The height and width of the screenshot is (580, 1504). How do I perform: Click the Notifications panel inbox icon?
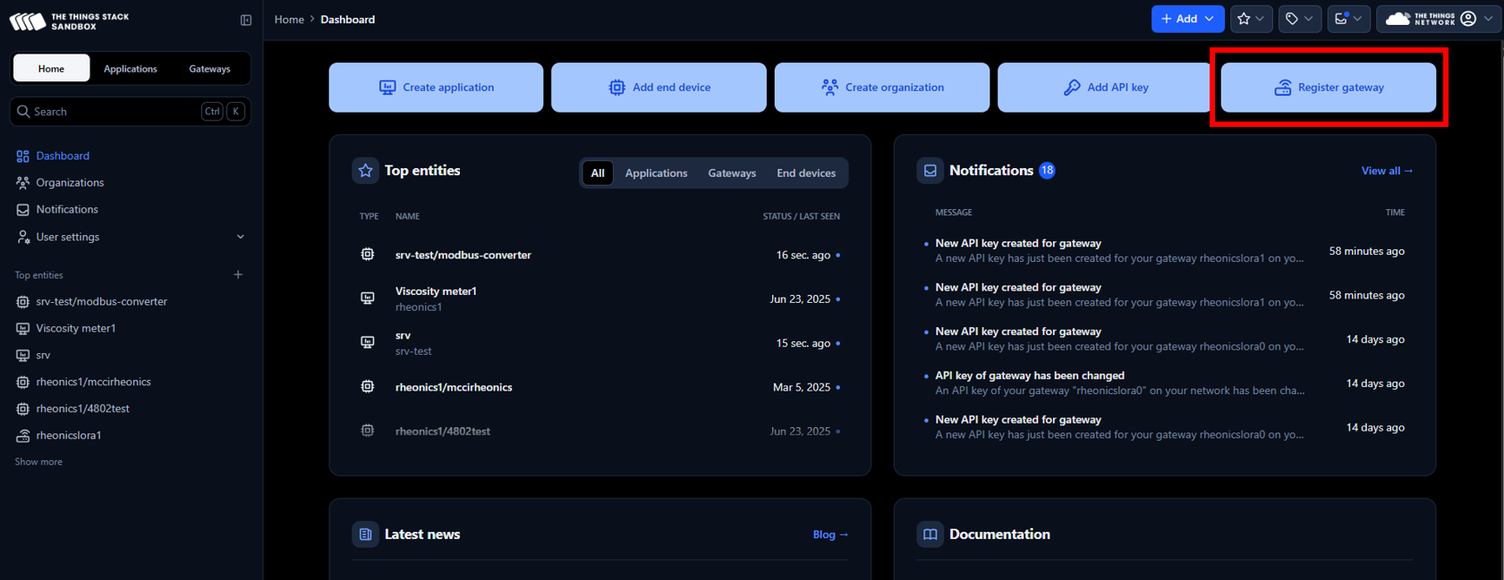930,171
